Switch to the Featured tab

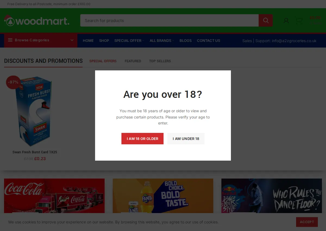[133, 61]
